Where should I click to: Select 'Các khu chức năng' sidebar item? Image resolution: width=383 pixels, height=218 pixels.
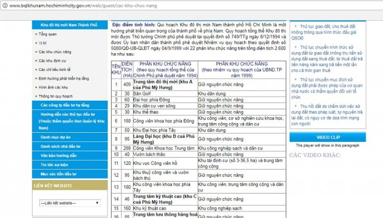(54, 52)
